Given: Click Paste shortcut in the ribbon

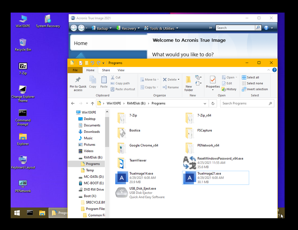Looking at the screenshot, I should point(123,89).
